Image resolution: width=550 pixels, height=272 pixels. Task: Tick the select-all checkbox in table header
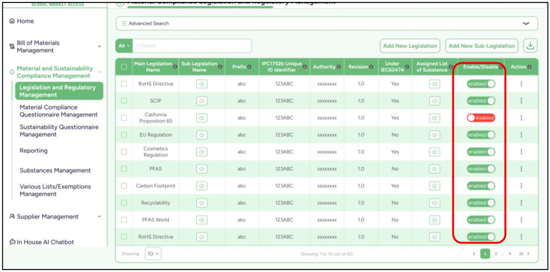point(124,67)
